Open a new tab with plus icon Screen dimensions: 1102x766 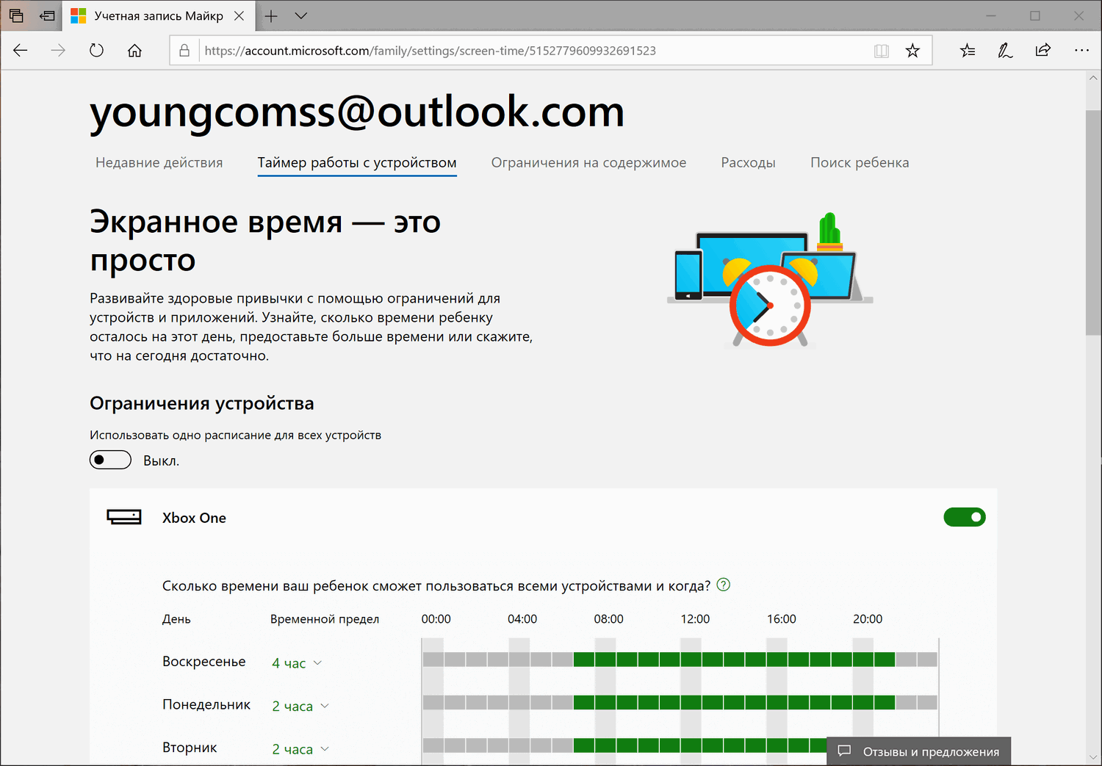pyautogui.click(x=271, y=15)
